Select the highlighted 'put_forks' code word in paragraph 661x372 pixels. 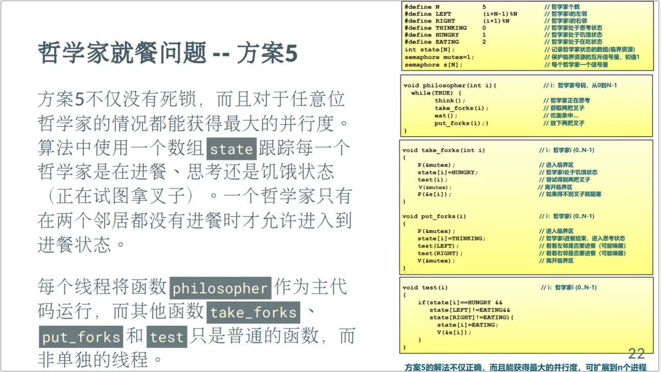point(81,337)
